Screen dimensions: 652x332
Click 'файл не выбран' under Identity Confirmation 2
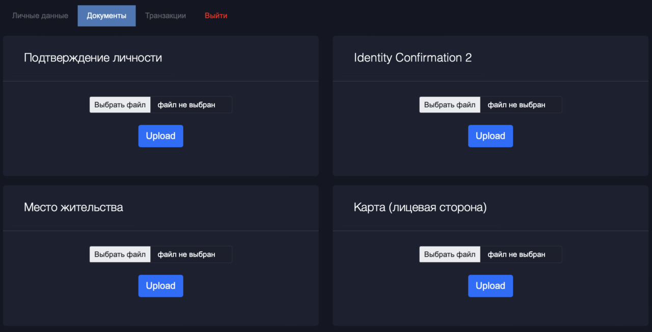tap(517, 105)
